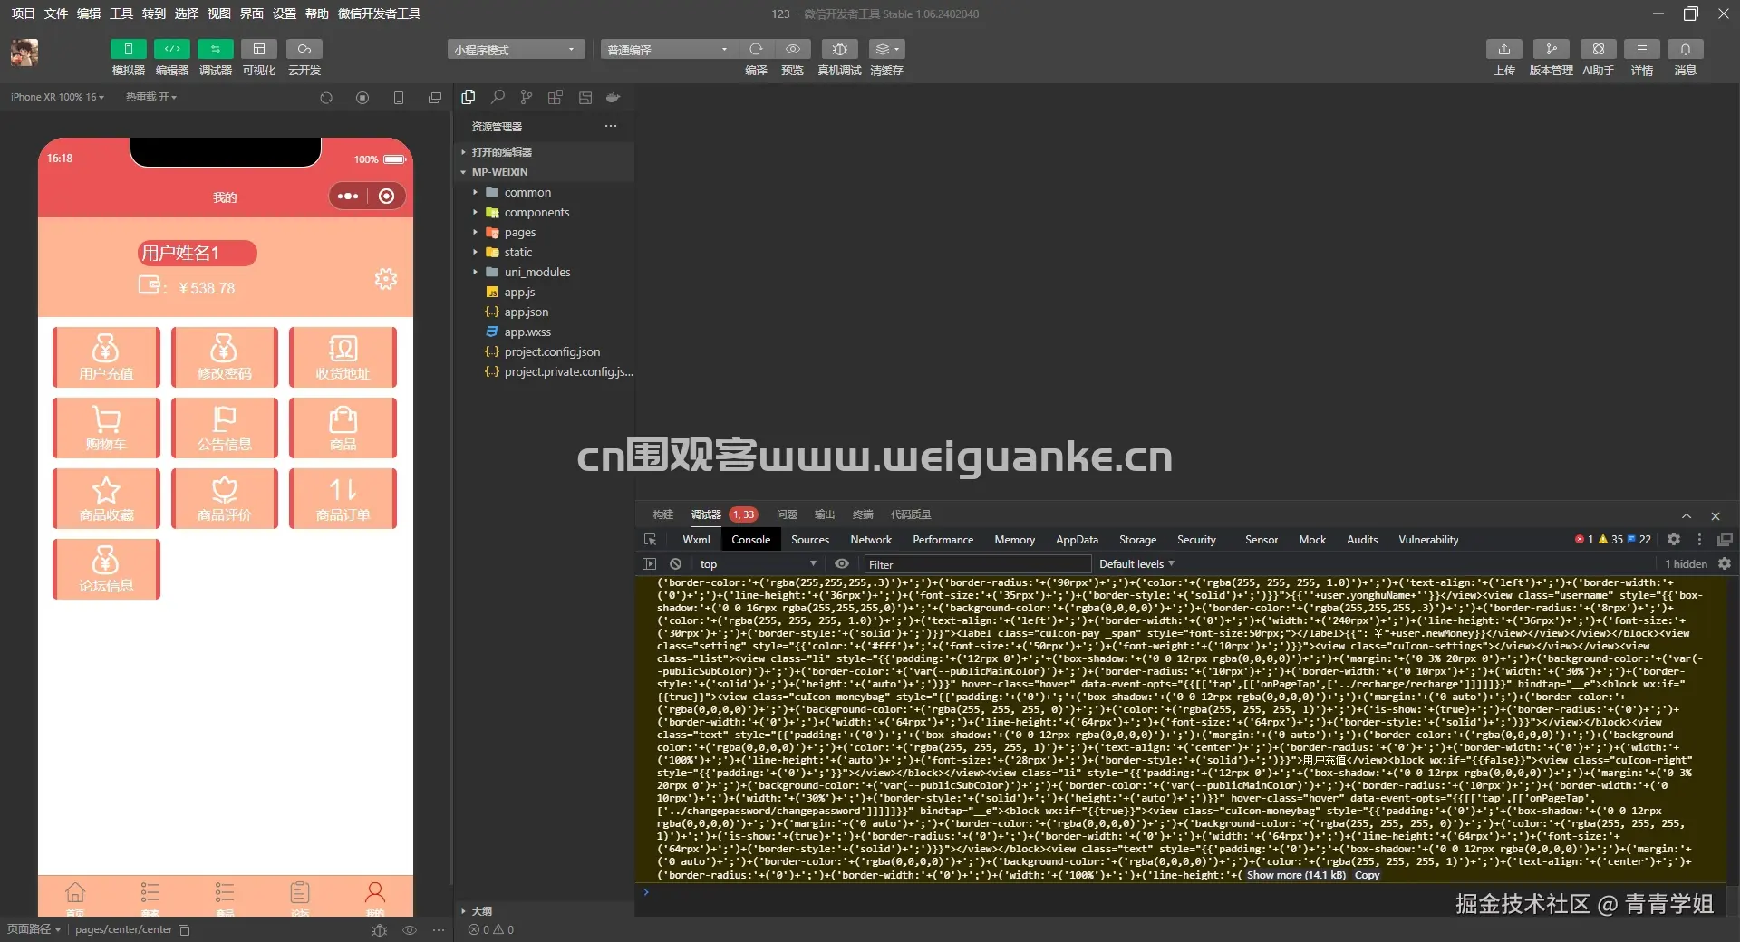The image size is (1740, 942).
Task: Toggle the 编辑器 editor panel button
Action: [172, 49]
